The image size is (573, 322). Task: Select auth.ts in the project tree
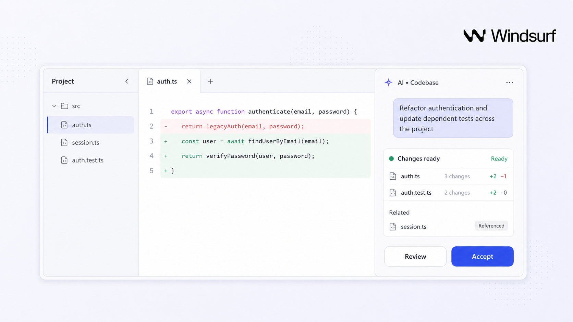(91, 125)
